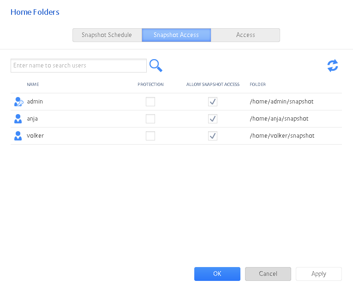Screen dimensions: 353x292
Task: Click the anja user icon
Action: point(18,119)
